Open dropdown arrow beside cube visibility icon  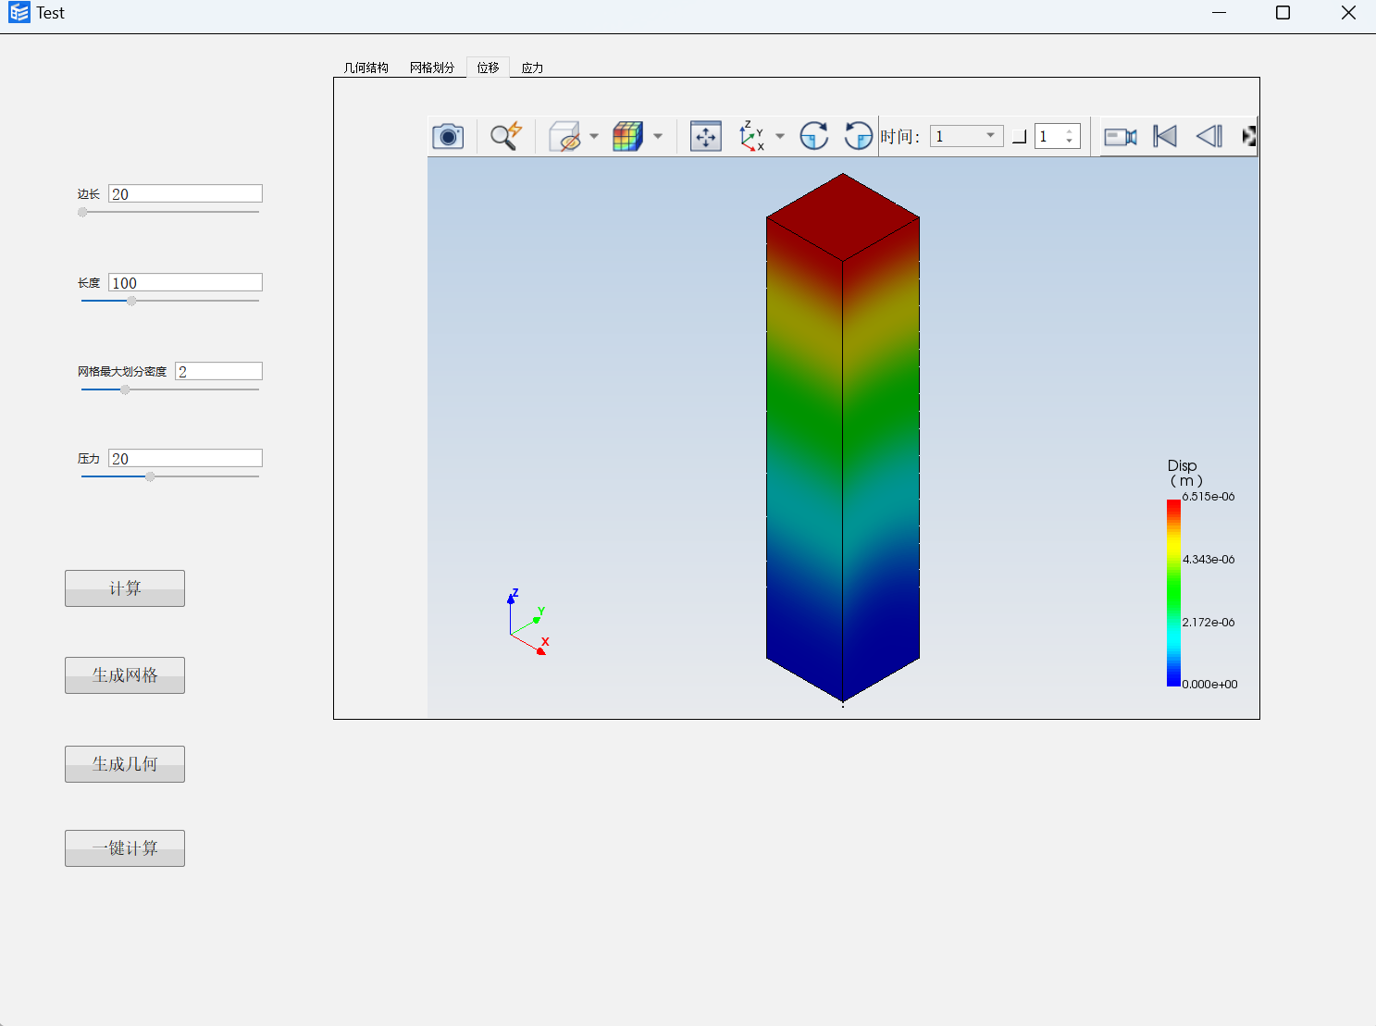pyautogui.click(x=594, y=137)
